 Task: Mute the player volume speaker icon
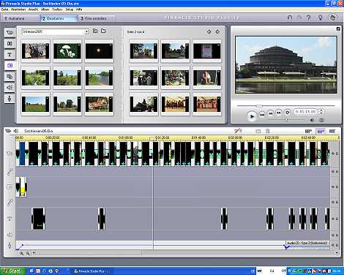point(312,120)
